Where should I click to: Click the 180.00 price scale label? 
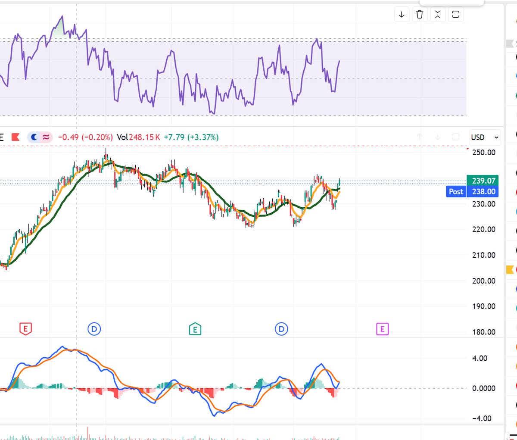[483, 332]
